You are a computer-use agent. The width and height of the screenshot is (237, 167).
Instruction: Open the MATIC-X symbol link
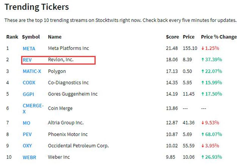tap(32, 71)
